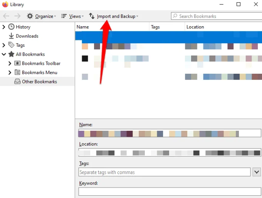
Task: Expand the History tree node
Action: point(4,27)
